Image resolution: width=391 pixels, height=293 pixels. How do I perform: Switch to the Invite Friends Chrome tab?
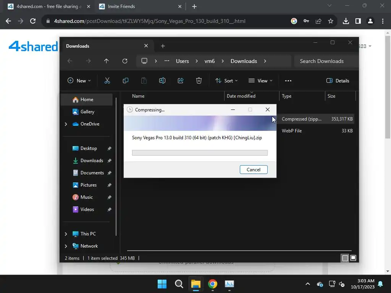pos(141,6)
